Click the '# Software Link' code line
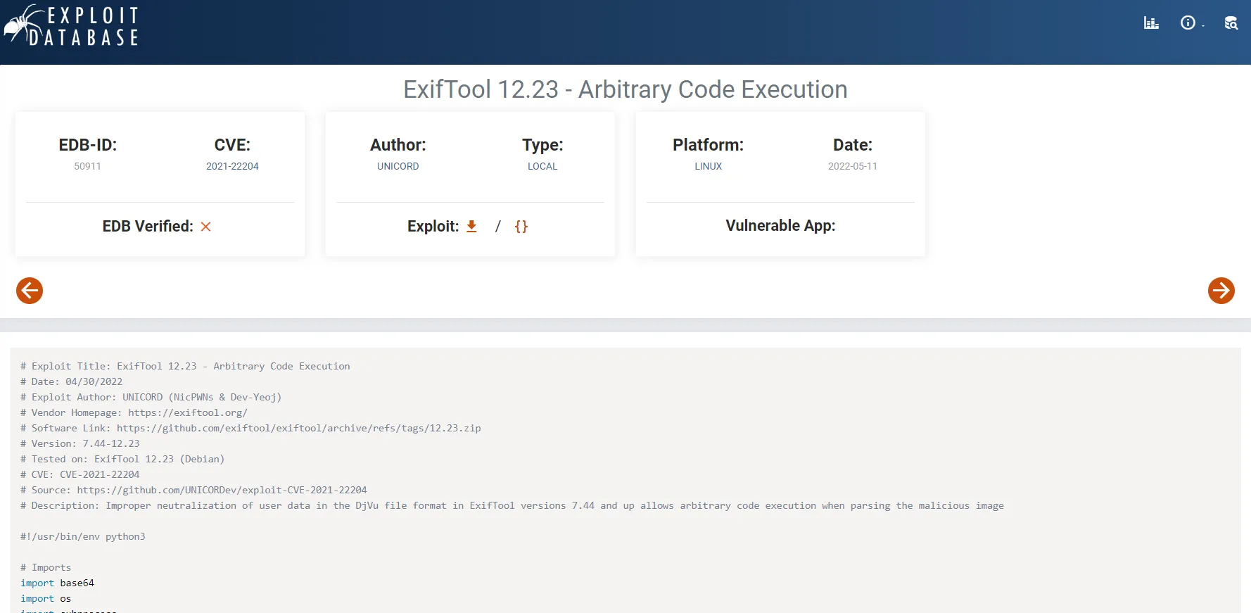This screenshot has height=613, width=1251. tap(250, 428)
